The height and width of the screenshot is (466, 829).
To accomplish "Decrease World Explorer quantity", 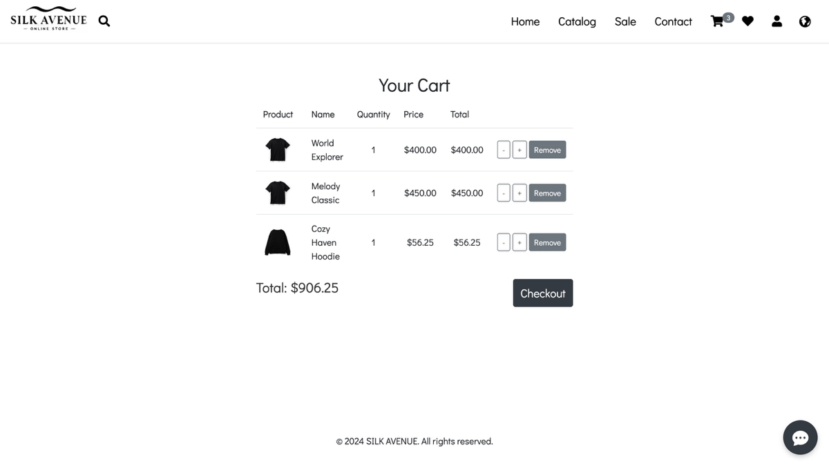I will tap(504, 150).
